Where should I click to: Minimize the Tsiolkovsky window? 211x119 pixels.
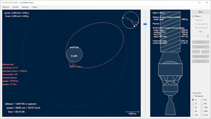192,2
